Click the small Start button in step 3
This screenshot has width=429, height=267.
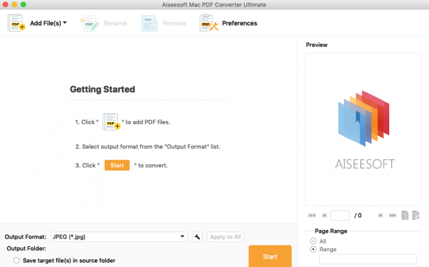[x=117, y=165]
